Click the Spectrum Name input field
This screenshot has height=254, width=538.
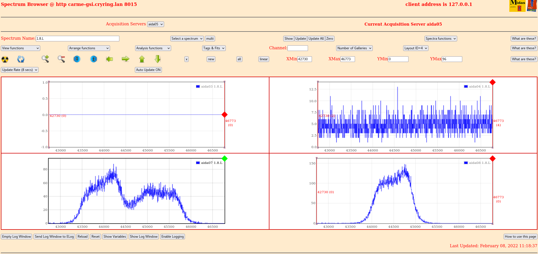(x=77, y=39)
